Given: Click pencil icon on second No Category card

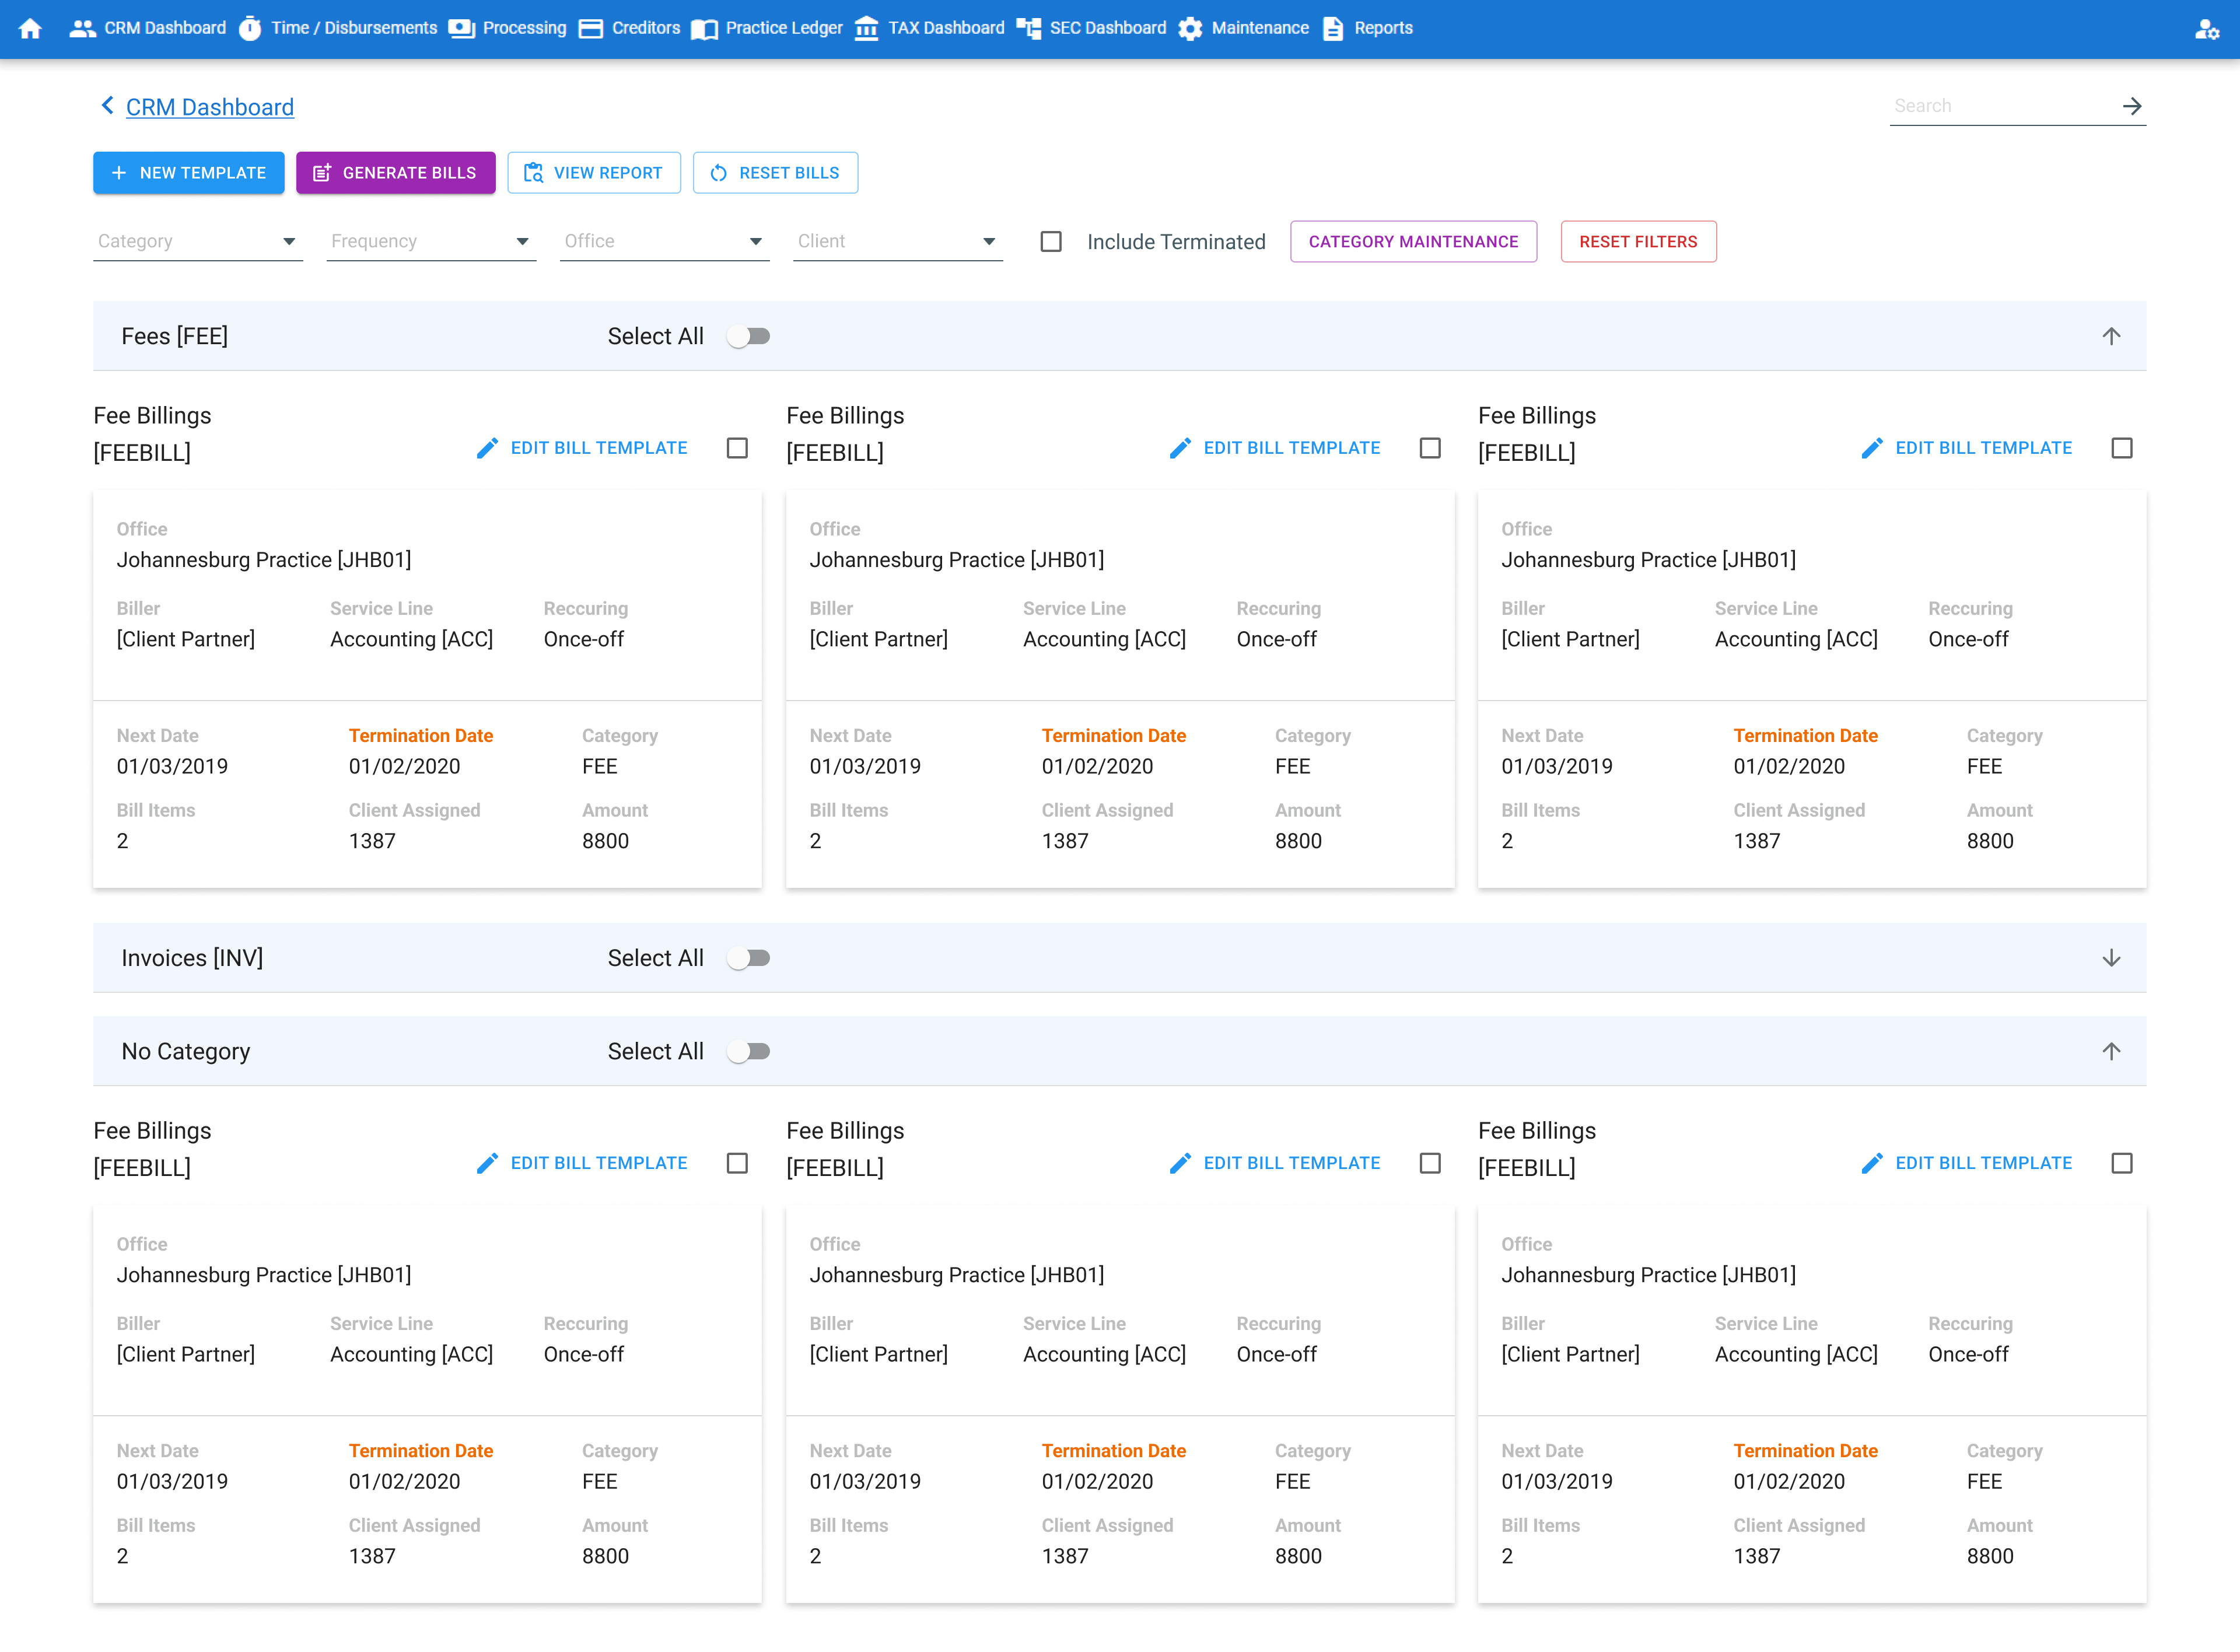Looking at the screenshot, I should coord(1180,1163).
